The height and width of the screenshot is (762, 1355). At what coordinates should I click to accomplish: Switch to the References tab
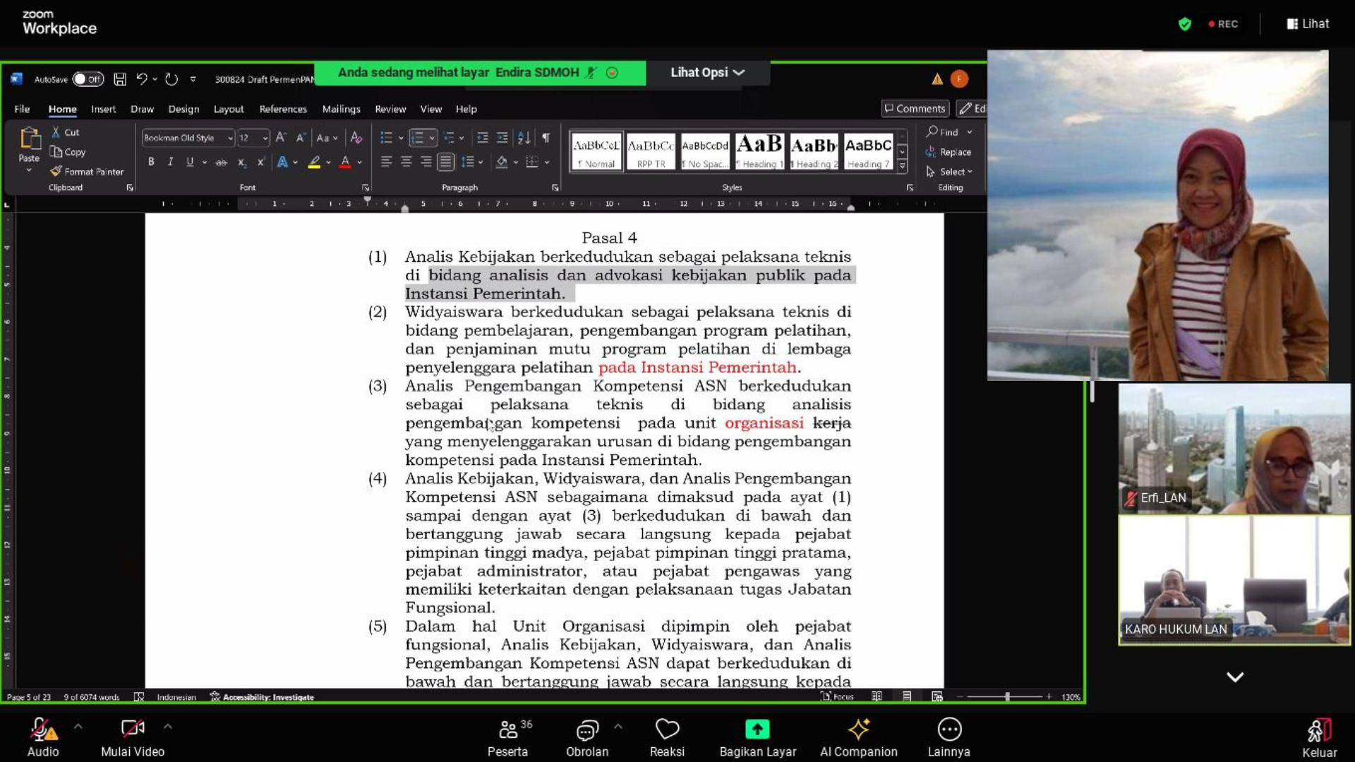click(x=283, y=109)
